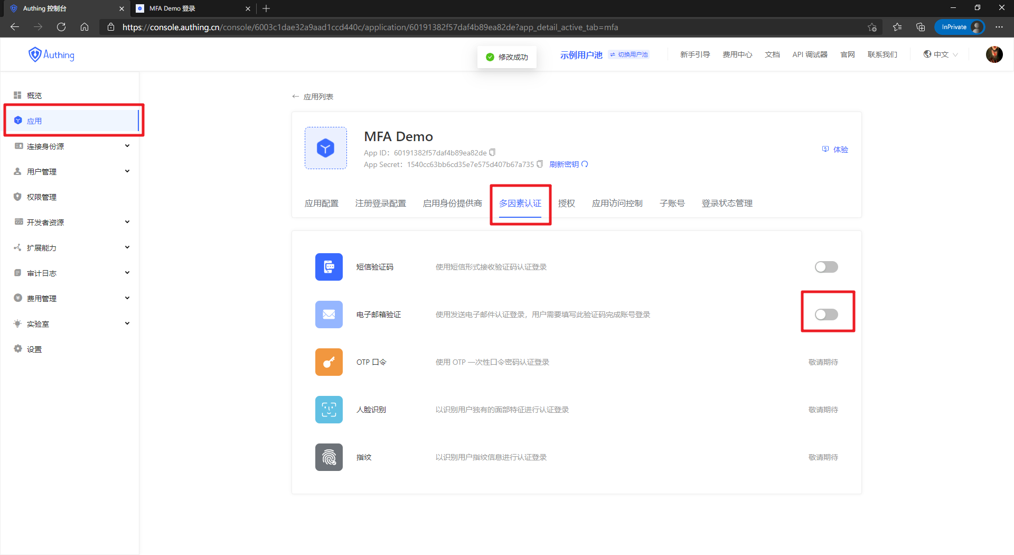Open 设置 gear icon
The width and height of the screenshot is (1014, 555).
click(18, 349)
